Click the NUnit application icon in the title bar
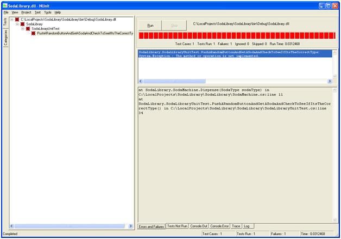The height and width of the screenshot is (239, 341). click(x=5, y=5)
